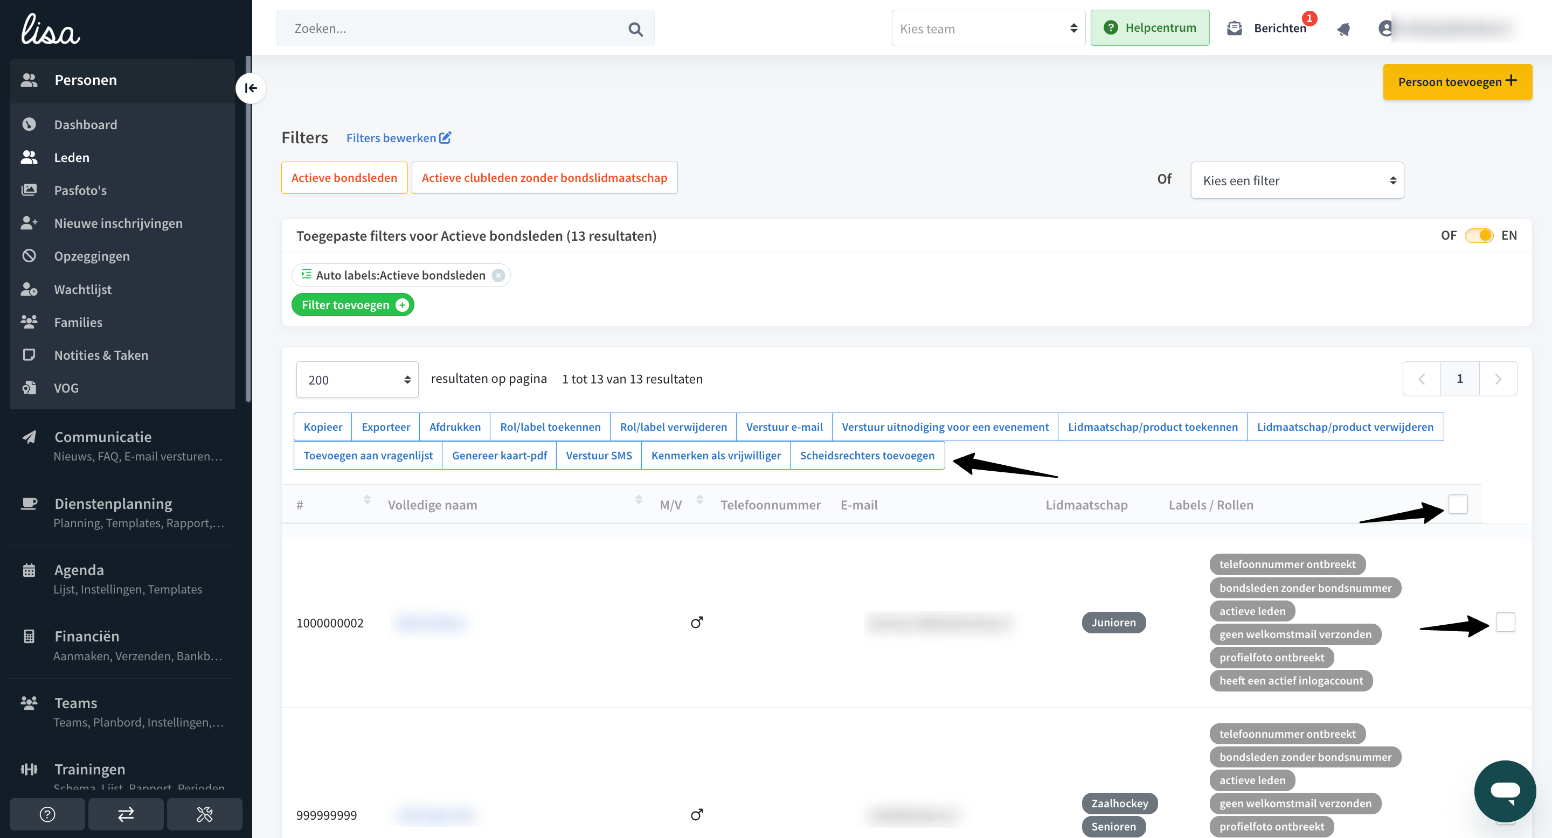Select Leden in the sidebar
1552x838 pixels.
point(122,158)
